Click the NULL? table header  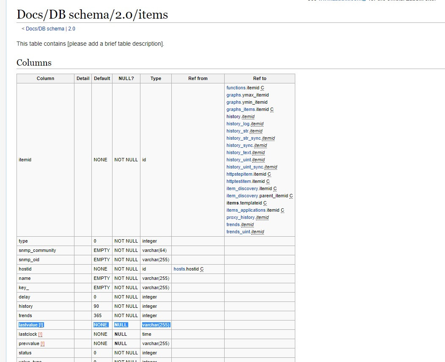click(126, 78)
